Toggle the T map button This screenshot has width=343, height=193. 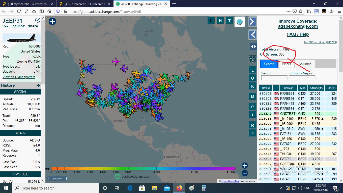coord(229,21)
